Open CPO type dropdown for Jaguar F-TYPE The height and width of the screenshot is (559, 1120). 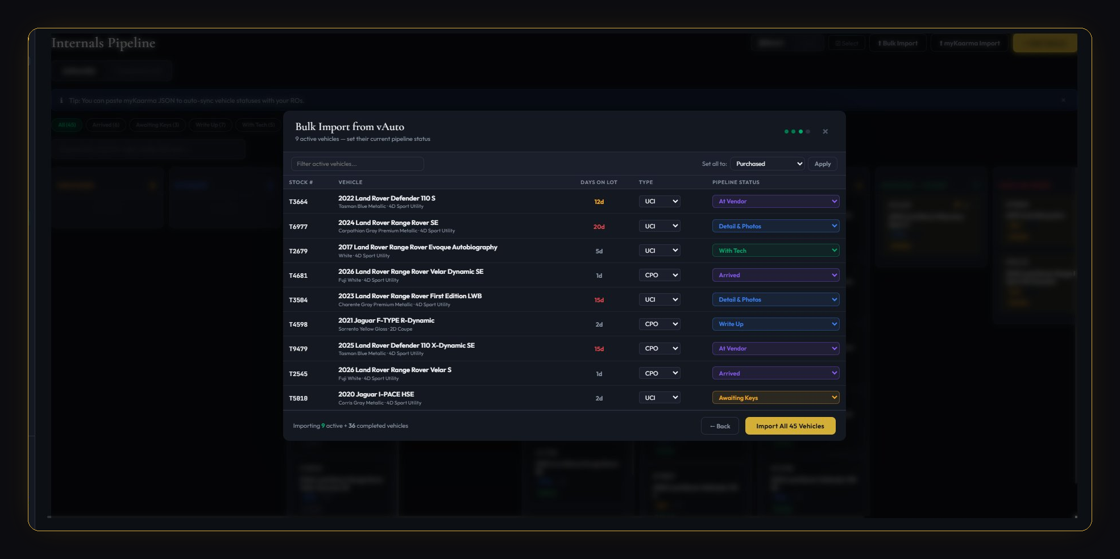(x=659, y=324)
